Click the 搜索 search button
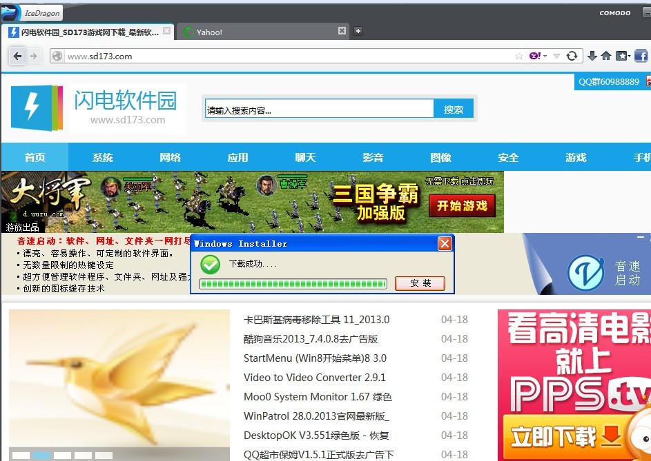Viewport: 651px width, 461px height. pyautogui.click(x=454, y=110)
